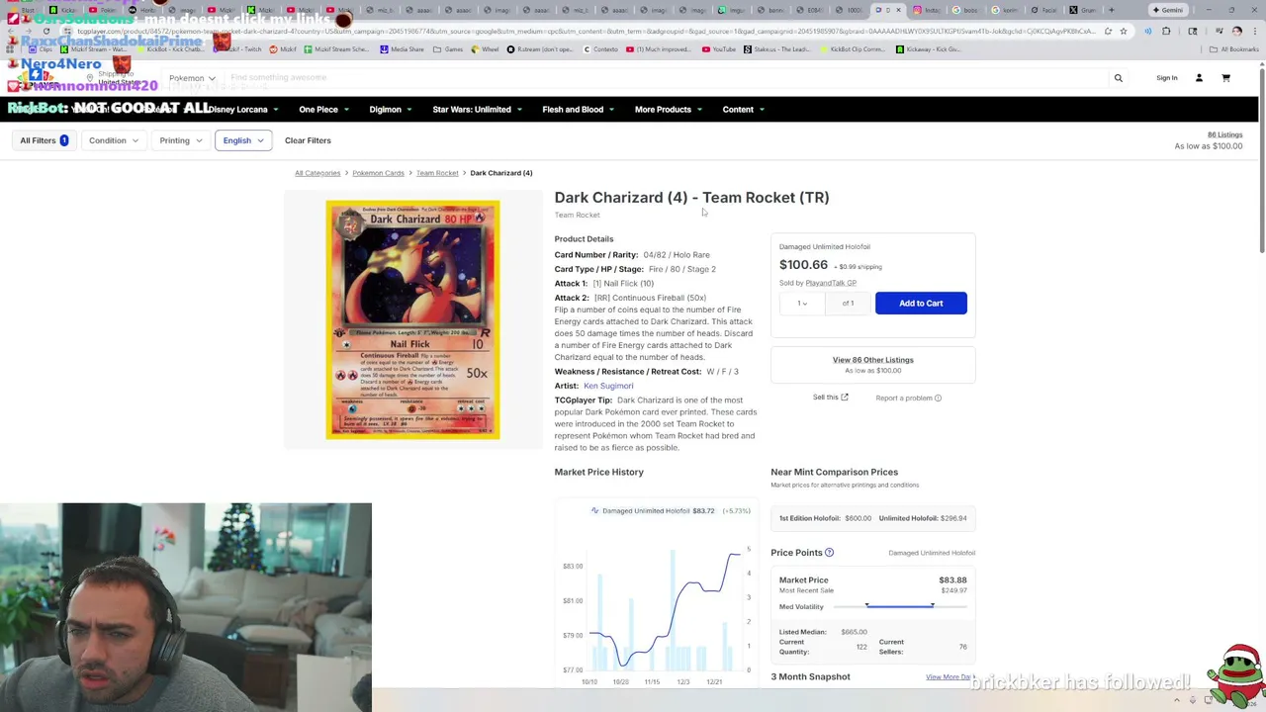Image resolution: width=1266 pixels, height=712 pixels.
Task: Open the Mickif Stream Sche bookmark
Action: (x=337, y=48)
